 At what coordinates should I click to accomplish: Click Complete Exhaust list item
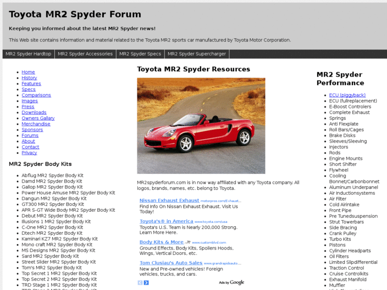pos(350,112)
